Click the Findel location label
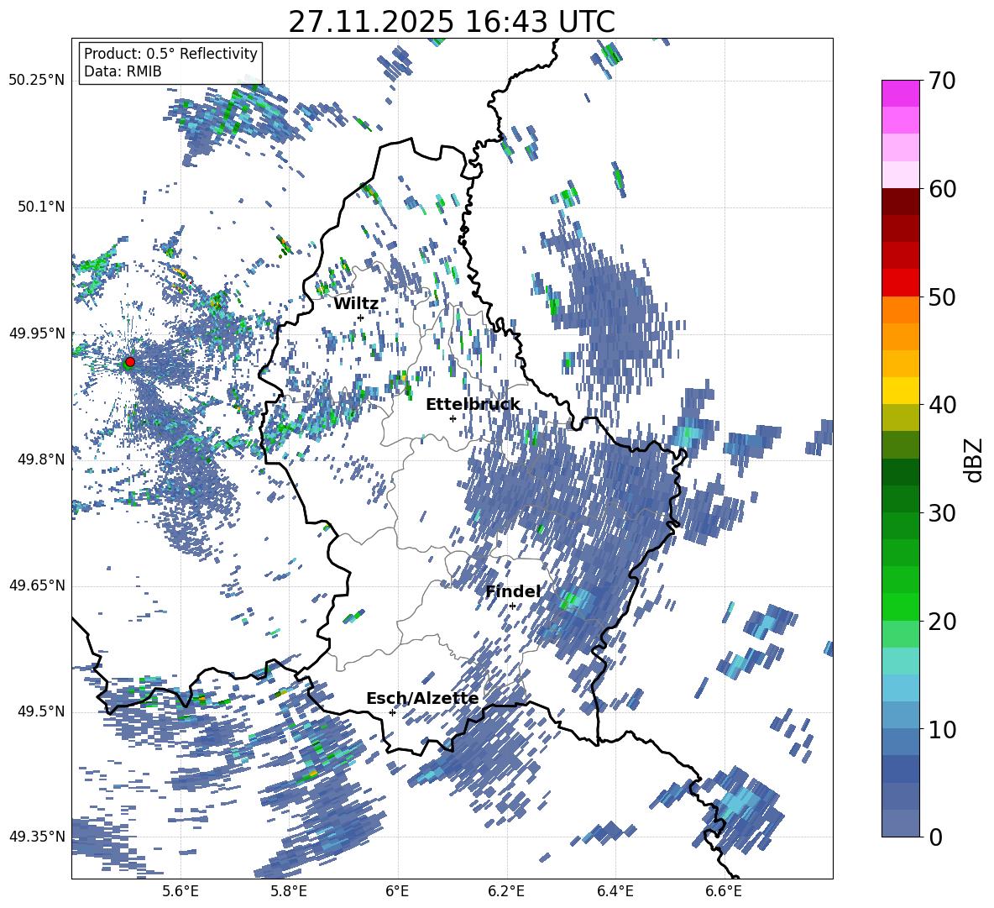Viewport: 994px width, 908px height. pos(513,591)
